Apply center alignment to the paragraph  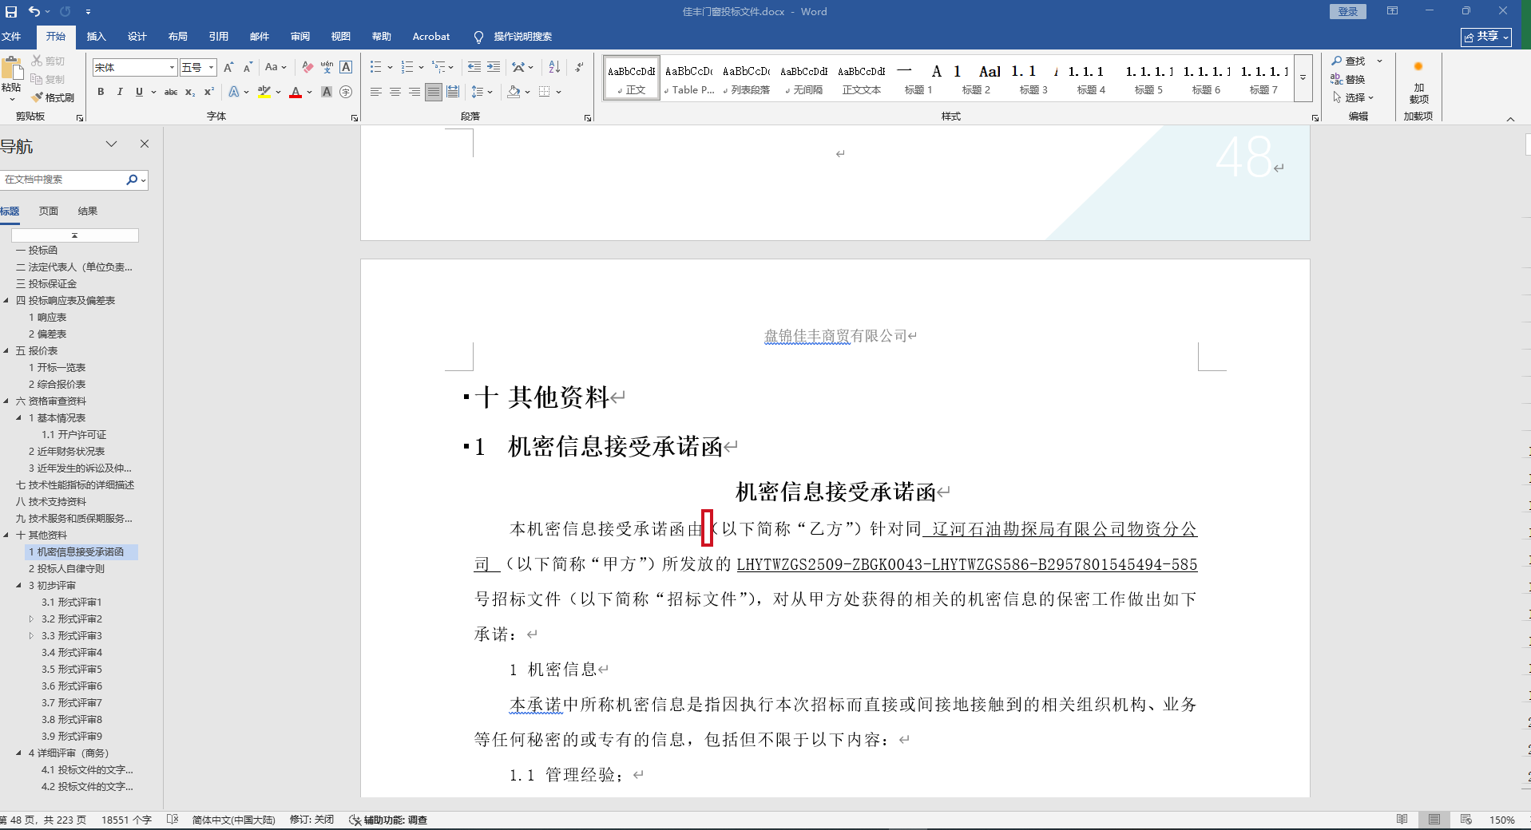tap(395, 92)
